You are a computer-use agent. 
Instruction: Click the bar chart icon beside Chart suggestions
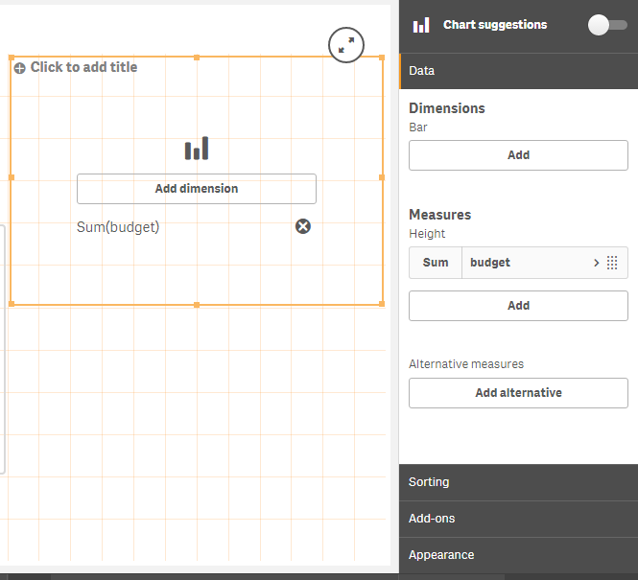point(421,25)
